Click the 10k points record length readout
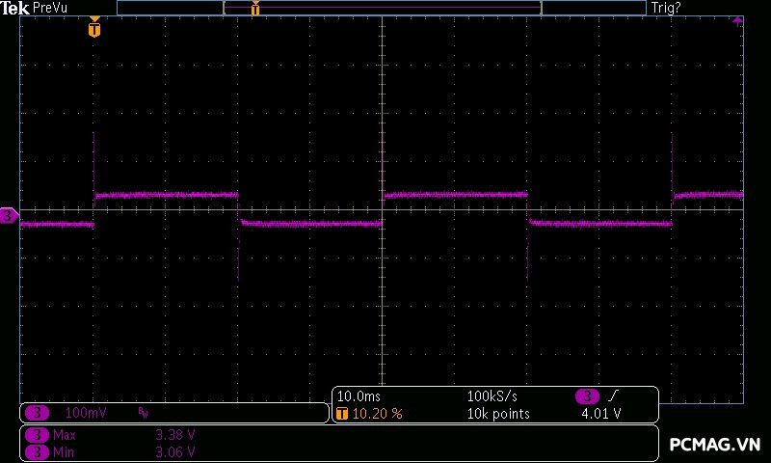 [498, 414]
